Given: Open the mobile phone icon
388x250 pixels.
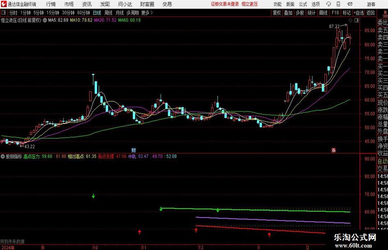Looking at the screenshot, I should 338,4.
